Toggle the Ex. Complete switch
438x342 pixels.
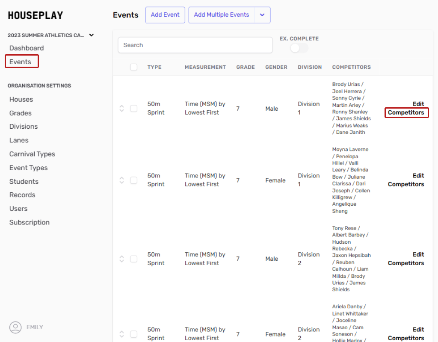(x=299, y=48)
